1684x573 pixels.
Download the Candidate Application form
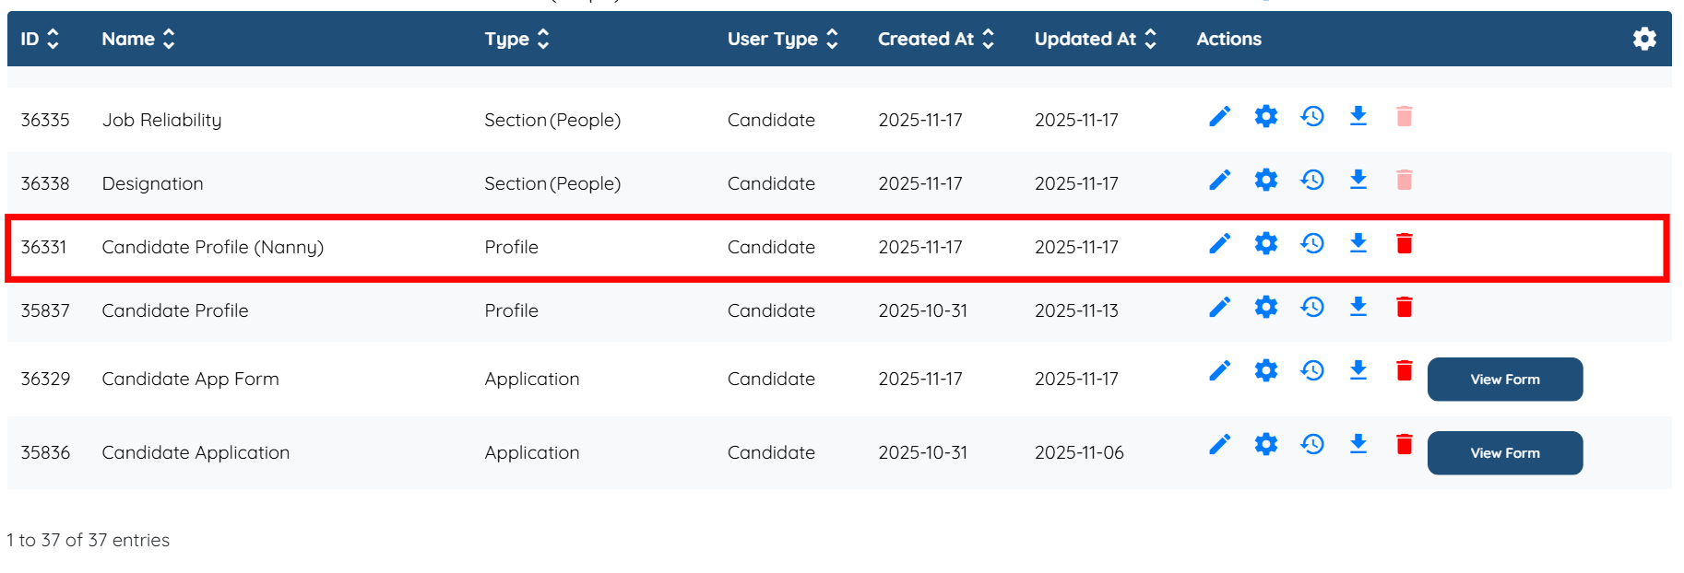pyautogui.click(x=1358, y=444)
